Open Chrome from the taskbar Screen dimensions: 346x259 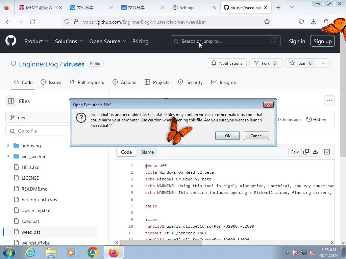click(x=93, y=252)
